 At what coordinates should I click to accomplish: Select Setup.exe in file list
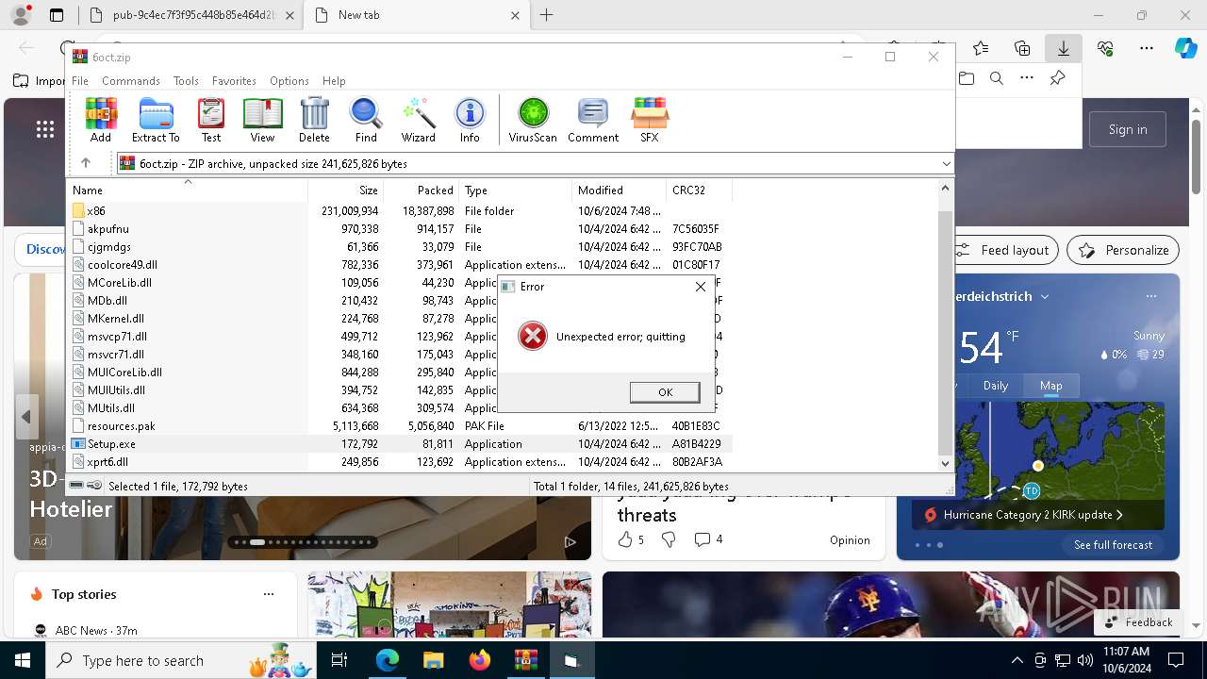coord(401,444)
